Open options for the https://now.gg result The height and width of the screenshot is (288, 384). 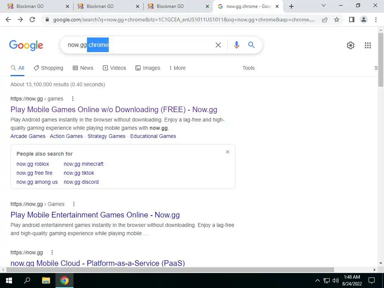click(x=52, y=252)
